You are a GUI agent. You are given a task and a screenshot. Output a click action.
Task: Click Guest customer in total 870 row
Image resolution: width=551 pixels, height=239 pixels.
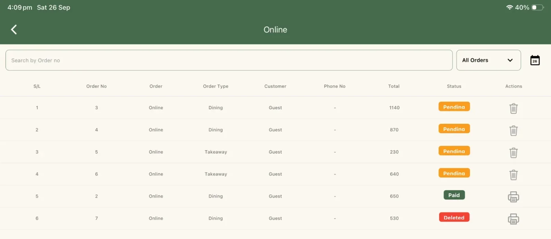(275, 130)
